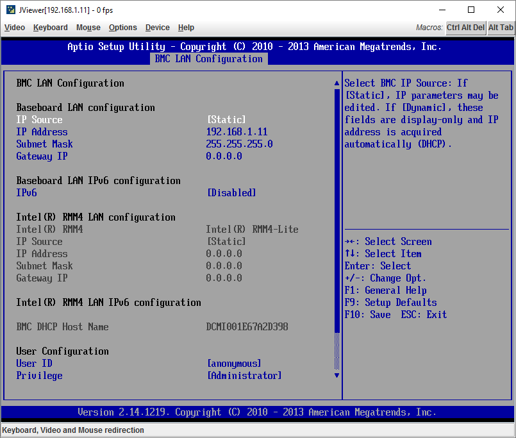Open the Keyboard menu
The height and width of the screenshot is (438, 516).
click(50, 28)
